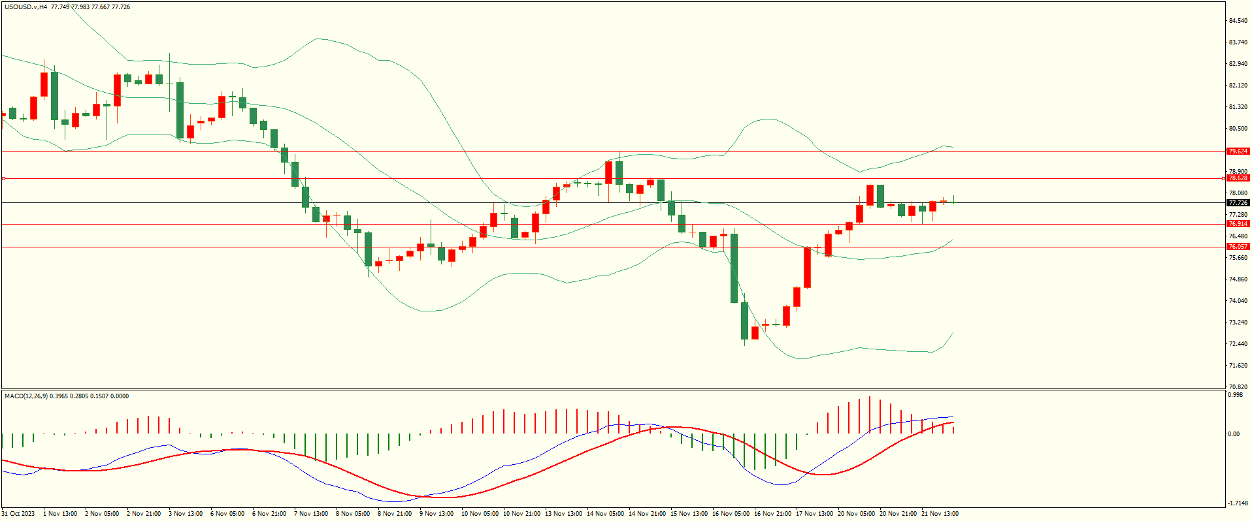Click the 20 Nov 05:00 time label
Viewport: 1252px width, 521px height.
click(x=856, y=514)
